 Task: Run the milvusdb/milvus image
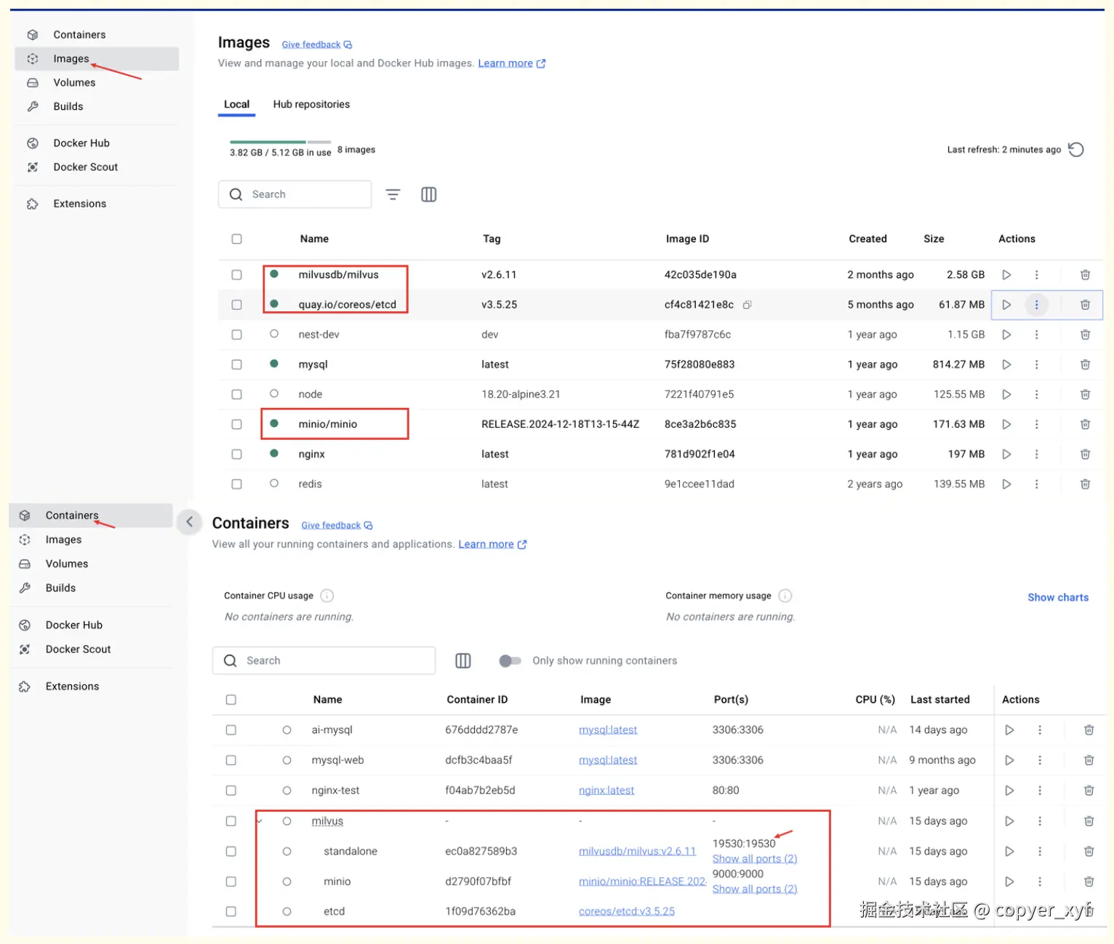[1006, 275]
